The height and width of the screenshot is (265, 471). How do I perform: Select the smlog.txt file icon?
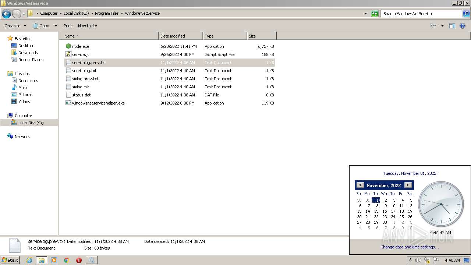click(x=68, y=87)
